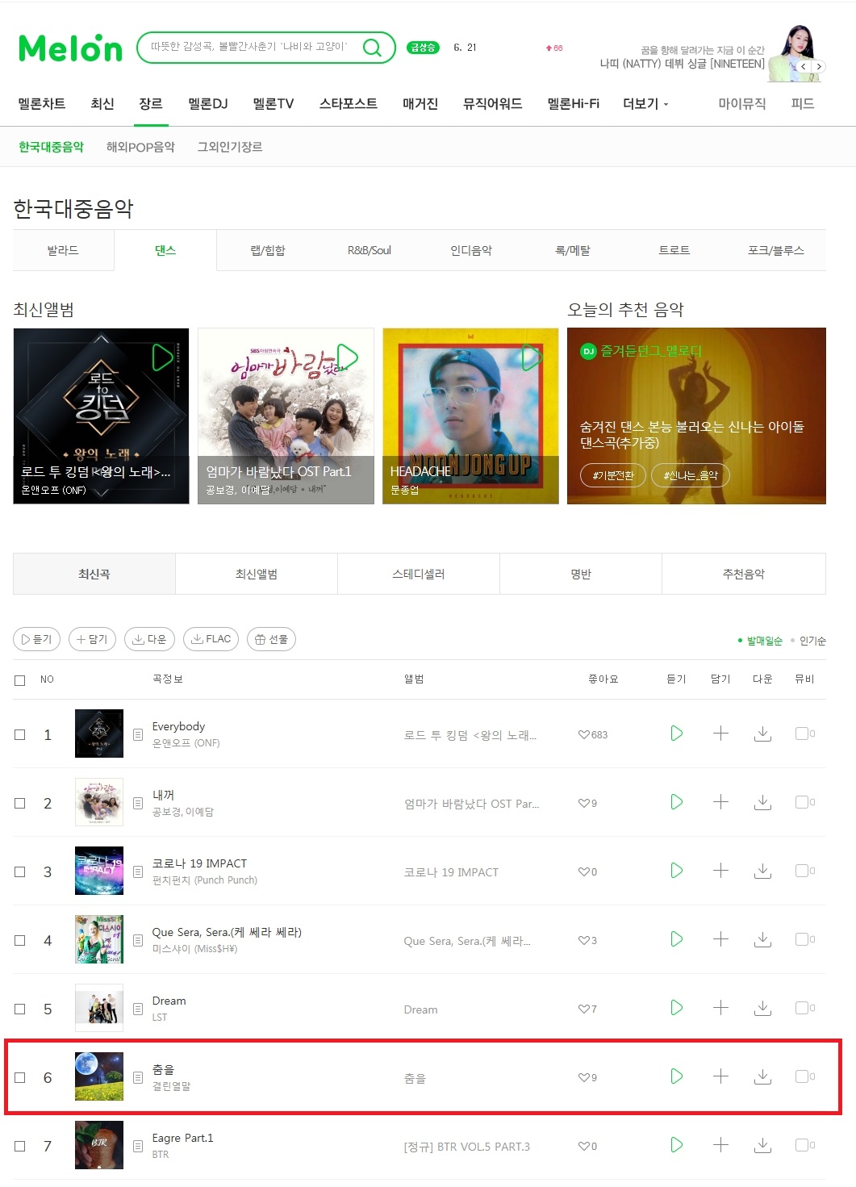Open the 스테디셀러 tab
Screen dimensions: 856x1187
pyautogui.click(x=419, y=574)
